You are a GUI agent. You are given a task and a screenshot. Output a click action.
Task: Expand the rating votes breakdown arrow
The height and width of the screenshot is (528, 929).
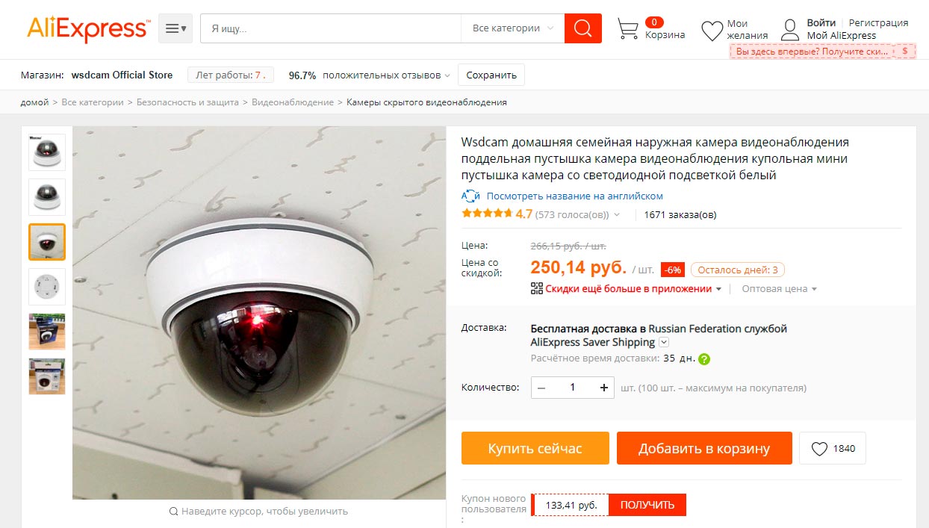[617, 215]
